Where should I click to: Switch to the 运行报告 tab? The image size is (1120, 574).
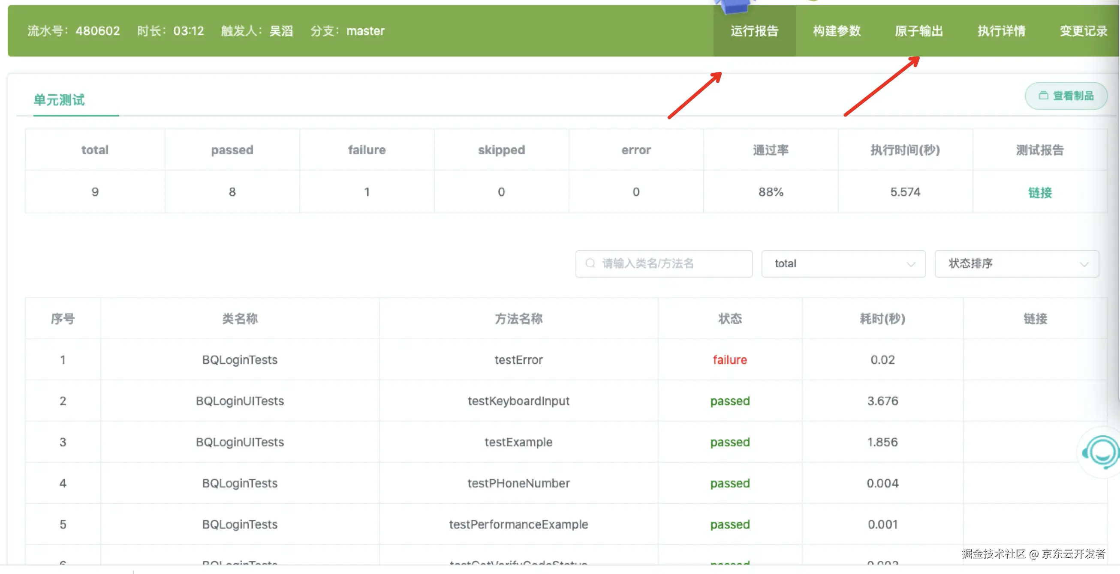[x=754, y=31]
